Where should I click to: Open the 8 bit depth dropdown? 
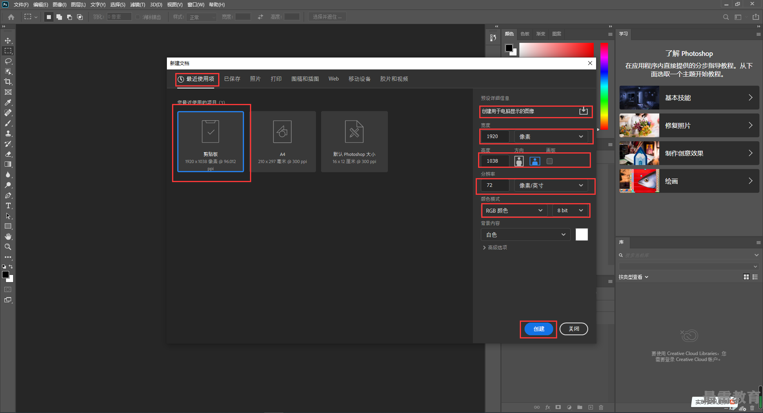[x=570, y=211]
